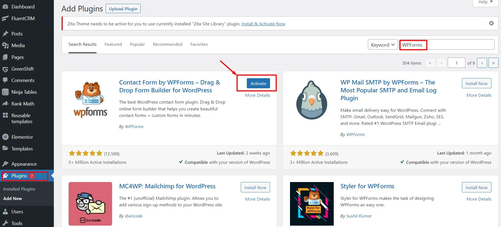Expand the Help dropdown
This screenshot has width=501, height=227.
pyautogui.click(x=485, y=2)
